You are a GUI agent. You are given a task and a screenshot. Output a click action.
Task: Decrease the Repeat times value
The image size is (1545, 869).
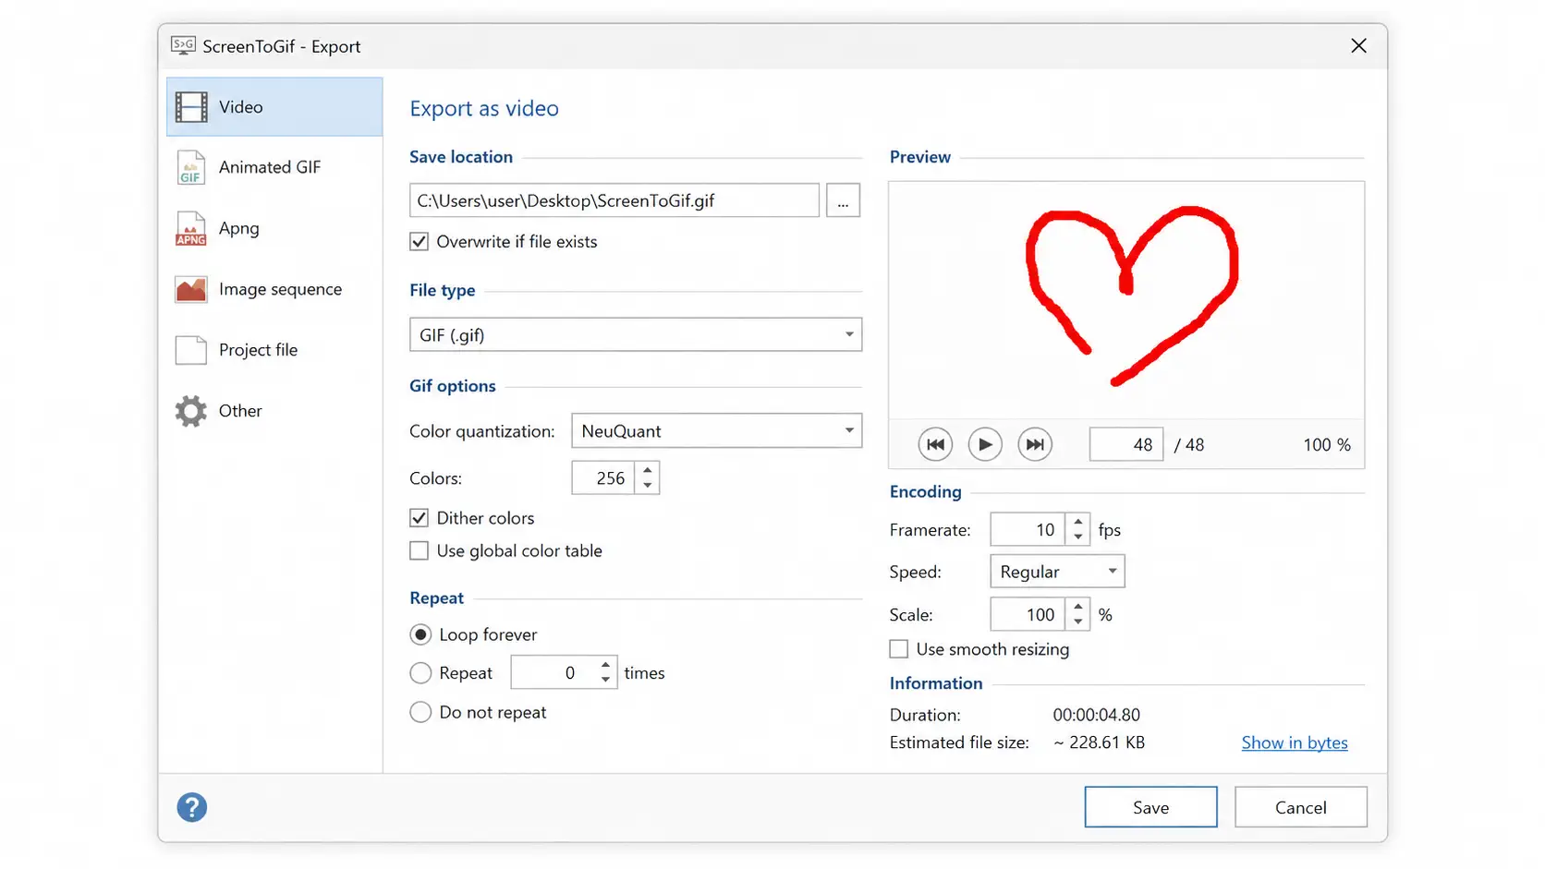(x=605, y=681)
